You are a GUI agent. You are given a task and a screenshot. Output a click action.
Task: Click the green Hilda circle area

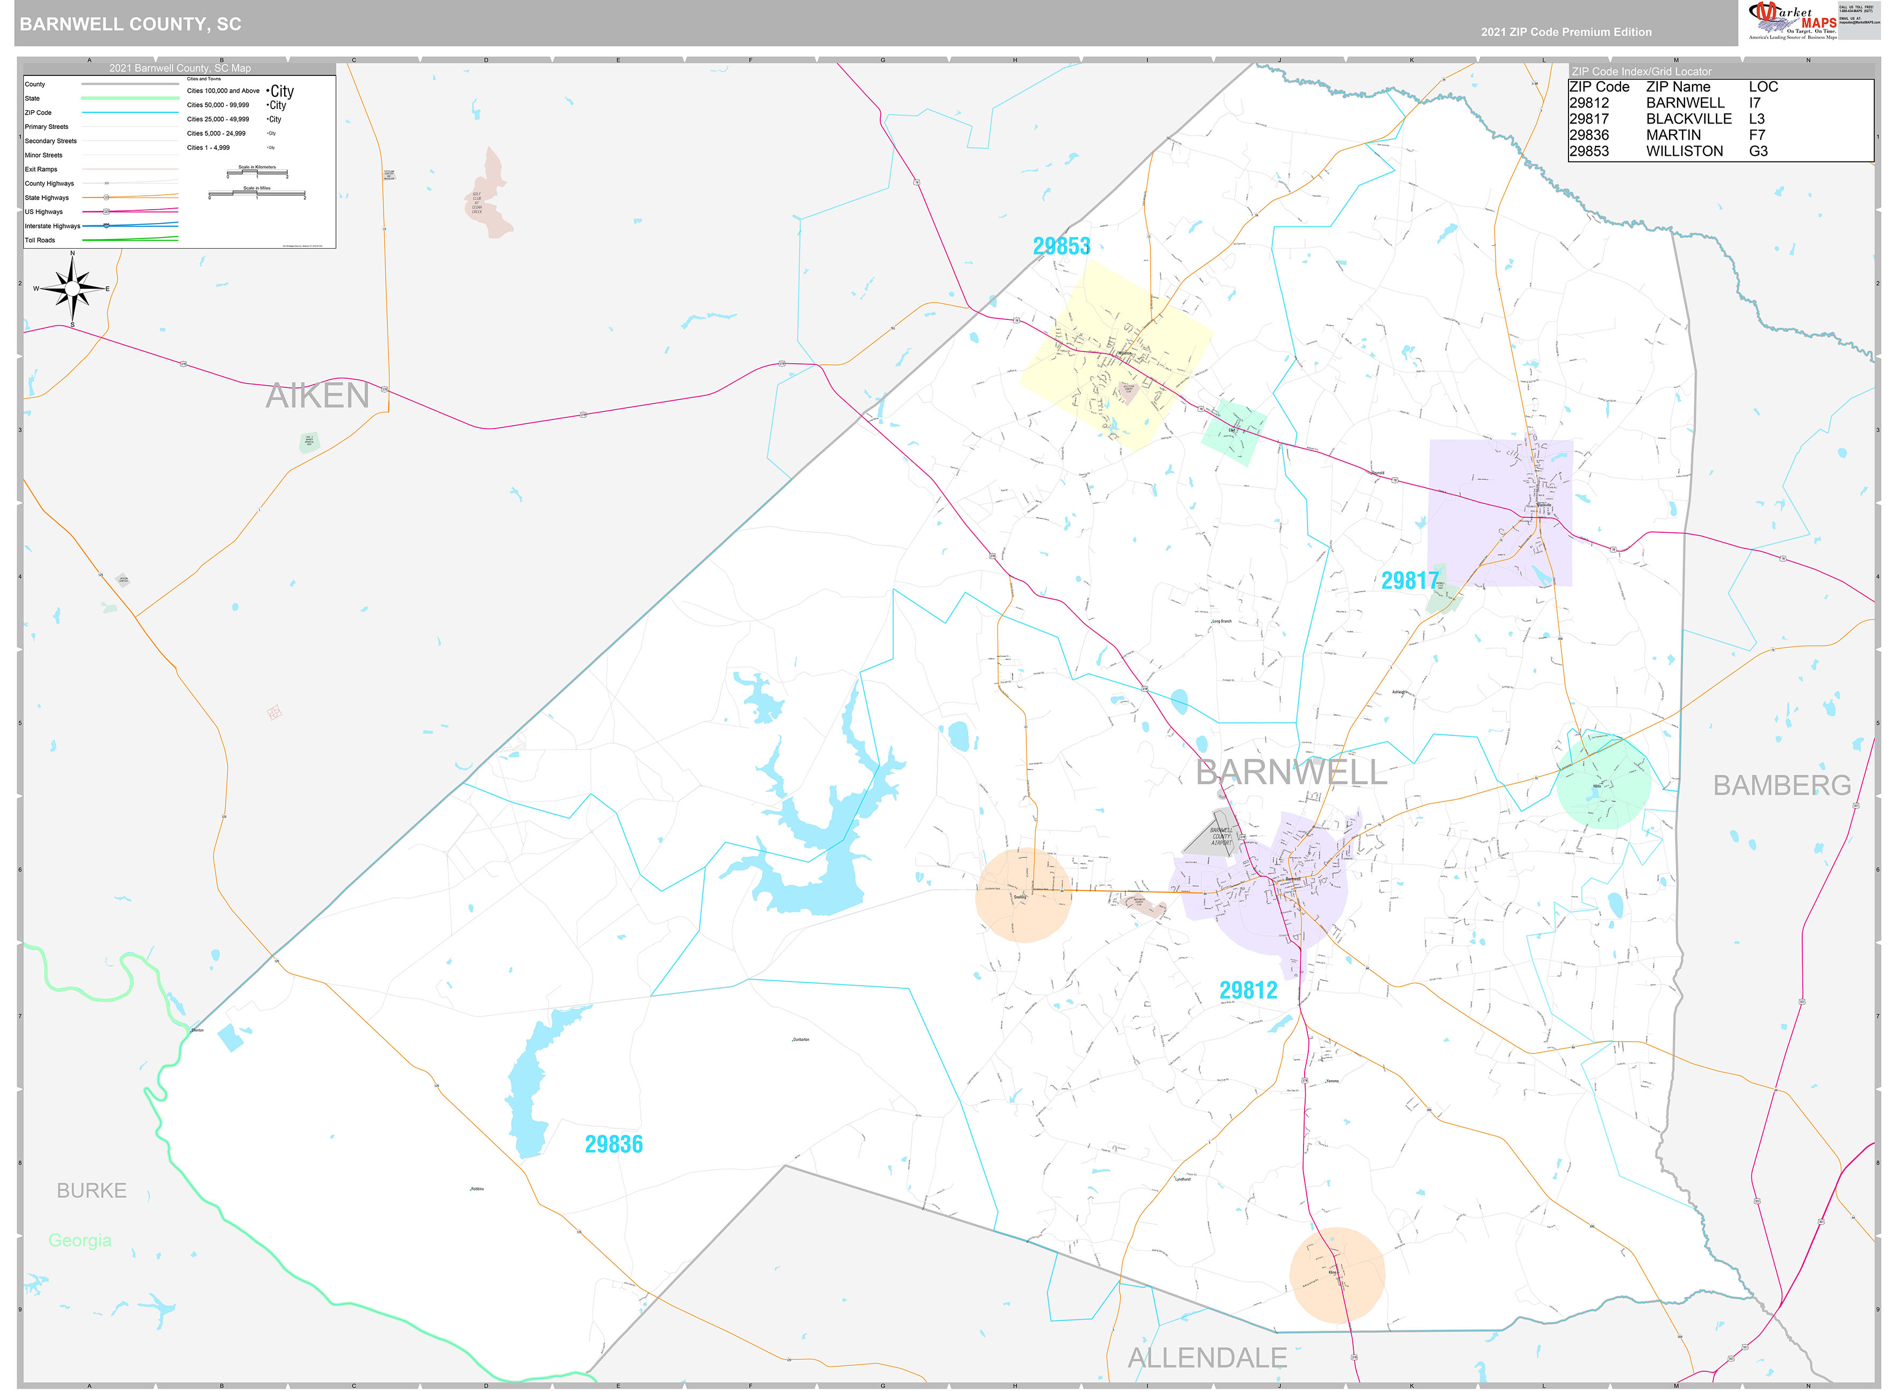[1603, 782]
